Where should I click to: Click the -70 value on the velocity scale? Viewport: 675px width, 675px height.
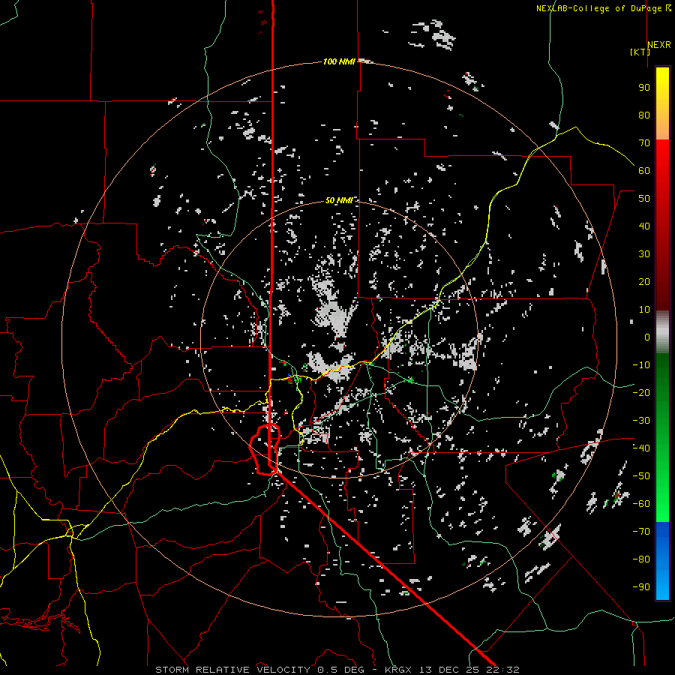click(641, 532)
